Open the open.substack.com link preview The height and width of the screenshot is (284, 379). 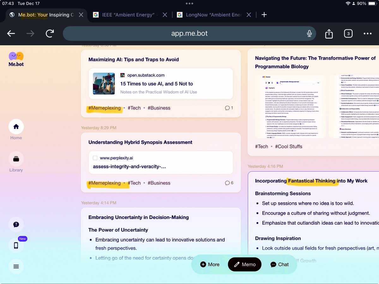[x=161, y=84]
